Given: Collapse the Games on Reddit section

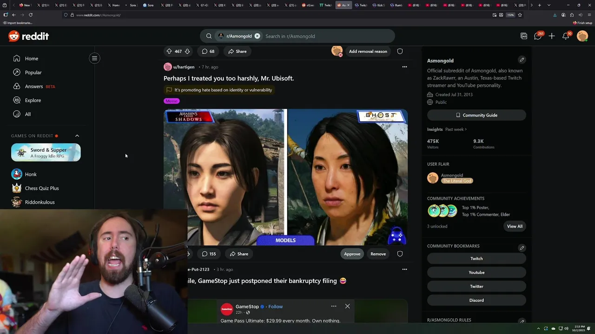Looking at the screenshot, I should [77, 136].
